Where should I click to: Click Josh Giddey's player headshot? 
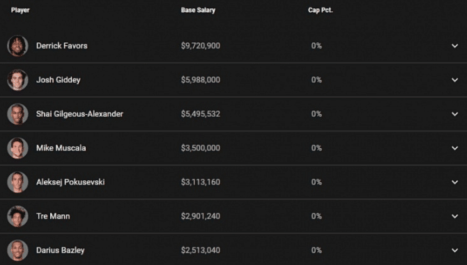pyautogui.click(x=17, y=80)
